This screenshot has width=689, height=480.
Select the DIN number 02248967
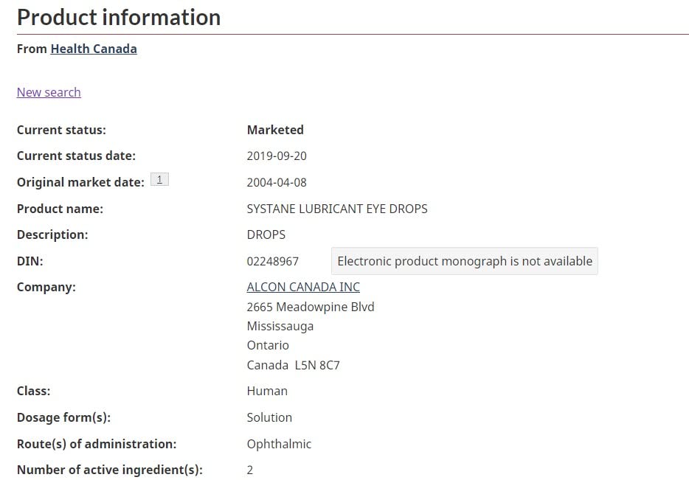click(x=273, y=262)
